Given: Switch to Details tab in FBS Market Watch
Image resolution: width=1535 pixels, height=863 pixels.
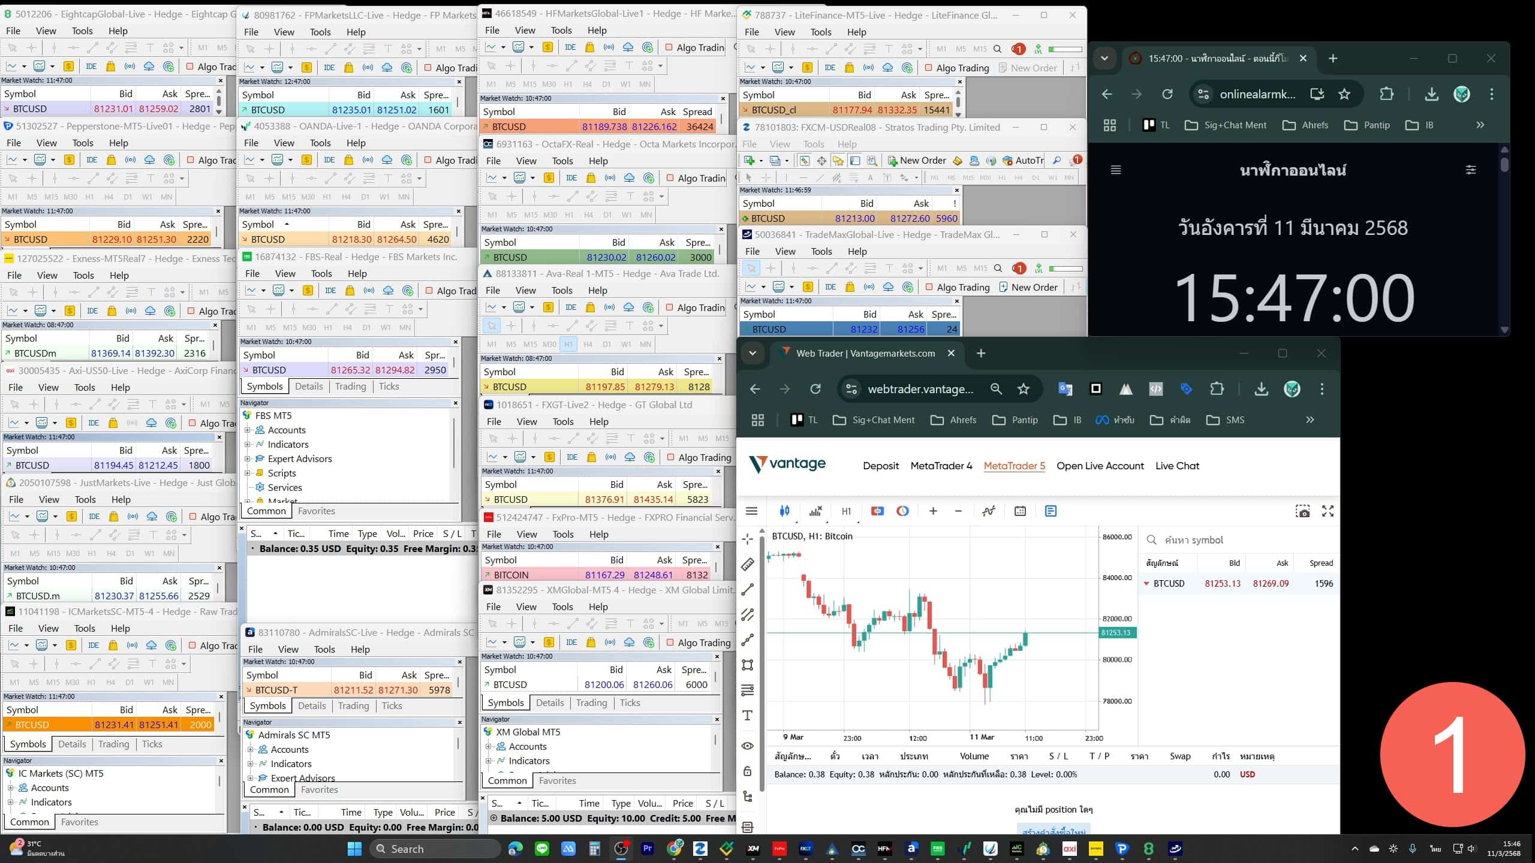Looking at the screenshot, I should (x=309, y=387).
